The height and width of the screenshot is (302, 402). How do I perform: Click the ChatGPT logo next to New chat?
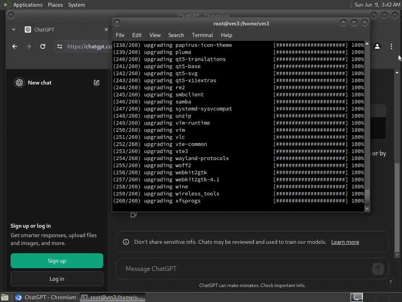point(19,83)
